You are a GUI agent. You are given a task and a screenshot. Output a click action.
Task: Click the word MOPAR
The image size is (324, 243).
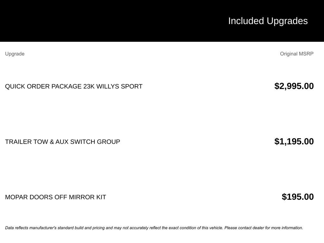point(16,197)
